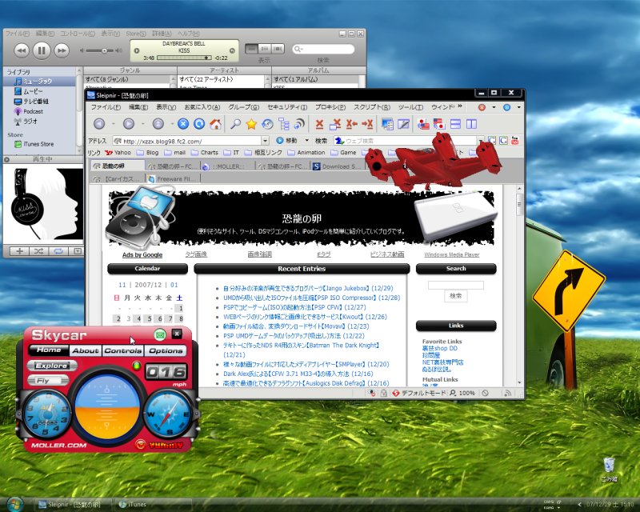640x512 pixels.
Task: Open Skycar About tab
Action: [86, 350]
